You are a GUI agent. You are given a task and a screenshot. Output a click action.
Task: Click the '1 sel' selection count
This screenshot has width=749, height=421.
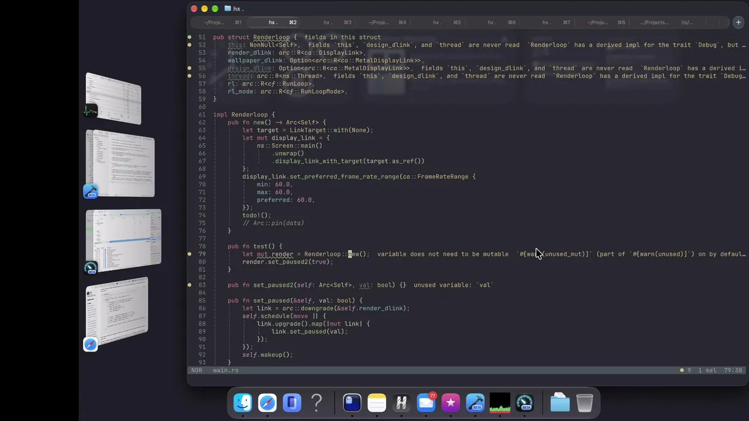708,370
